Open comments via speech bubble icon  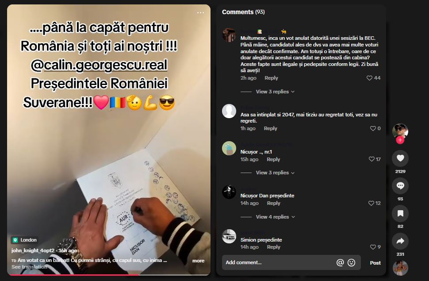pyautogui.click(x=400, y=186)
